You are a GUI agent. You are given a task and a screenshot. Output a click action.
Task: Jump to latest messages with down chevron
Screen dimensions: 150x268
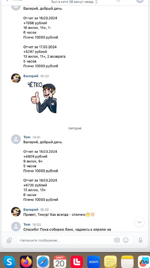pyautogui.click(x=139, y=222)
